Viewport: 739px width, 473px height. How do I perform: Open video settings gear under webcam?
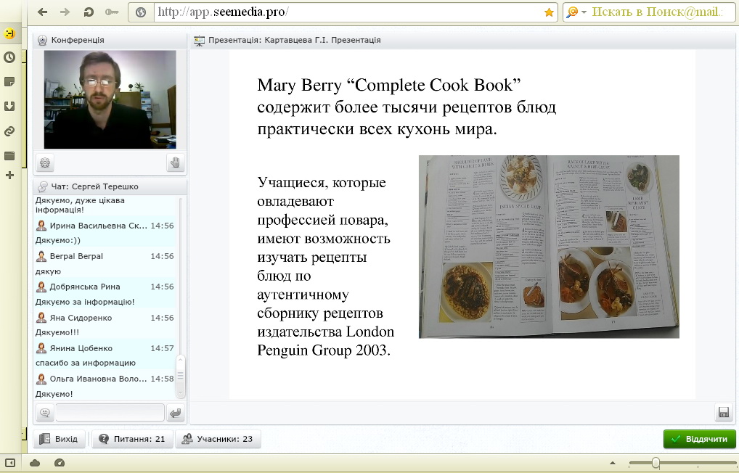45,163
